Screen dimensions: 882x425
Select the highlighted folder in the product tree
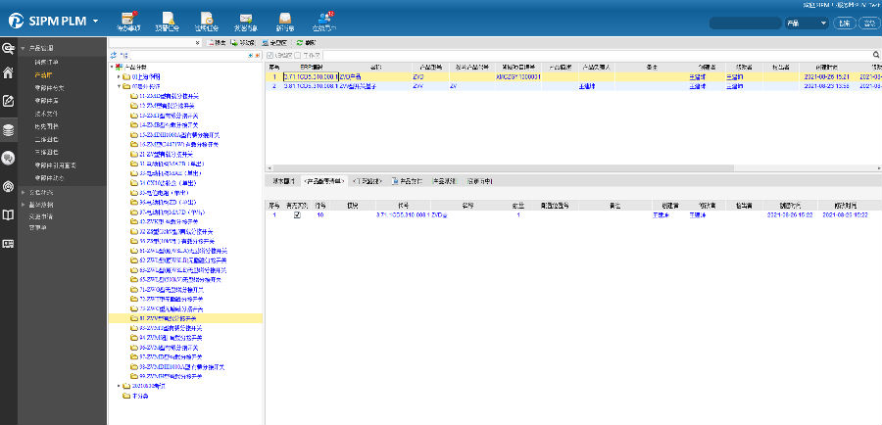169,318
